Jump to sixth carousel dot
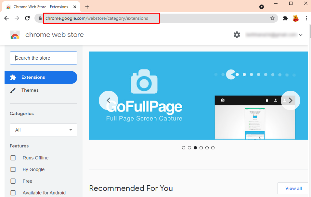The width and height of the screenshot is (311, 197). point(213,148)
